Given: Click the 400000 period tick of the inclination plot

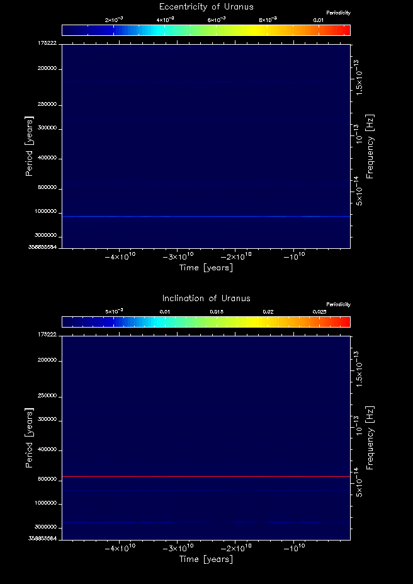Looking at the screenshot, I should point(48,450).
